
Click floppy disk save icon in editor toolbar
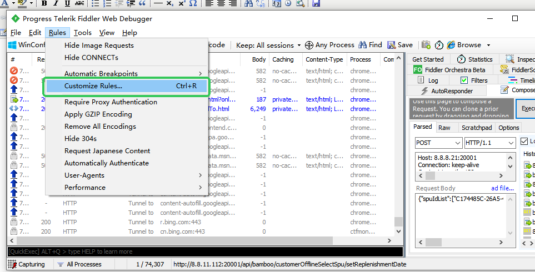(316, 3)
